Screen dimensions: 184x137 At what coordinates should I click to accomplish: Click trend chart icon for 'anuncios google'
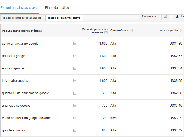pos(75,56)
